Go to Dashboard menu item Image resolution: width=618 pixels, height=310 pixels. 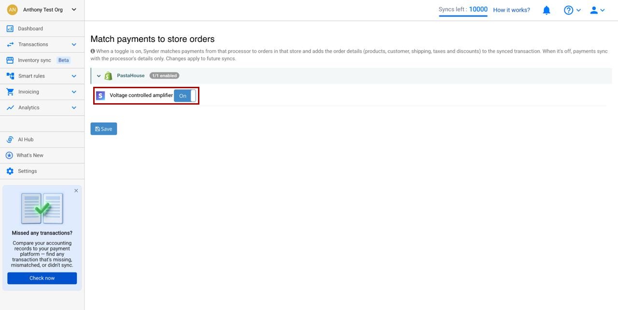(42, 28)
